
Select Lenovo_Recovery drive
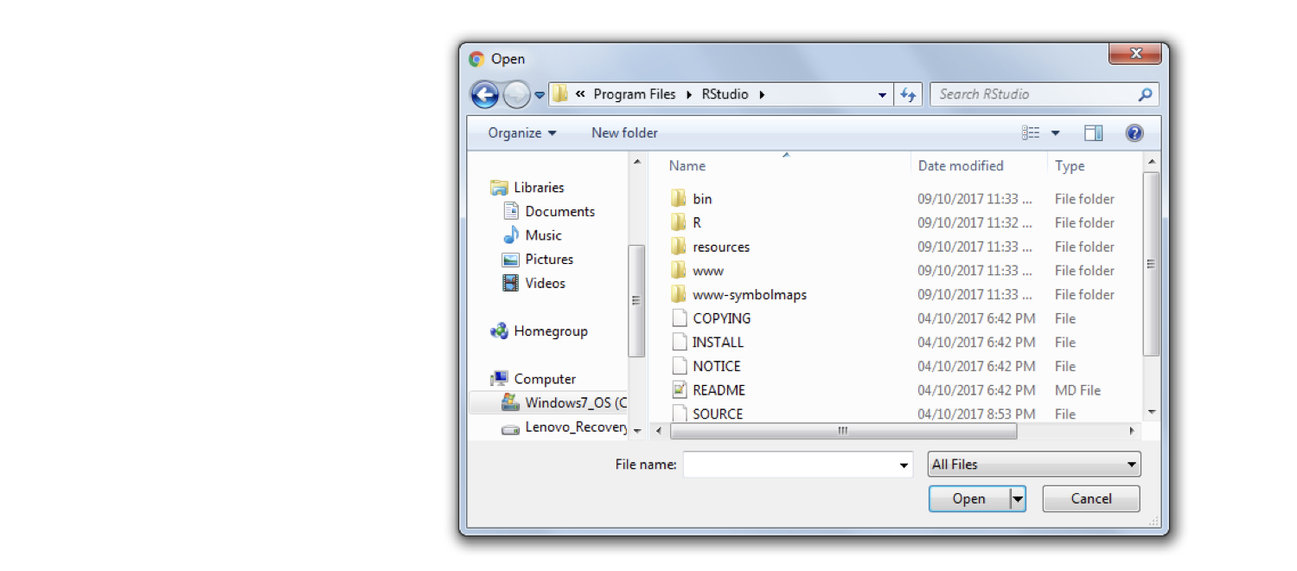pos(565,427)
